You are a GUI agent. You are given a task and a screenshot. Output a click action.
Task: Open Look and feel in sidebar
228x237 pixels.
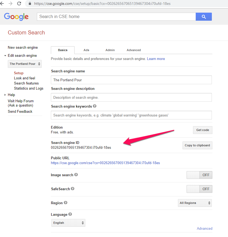pyautogui.click(x=24, y=78)
